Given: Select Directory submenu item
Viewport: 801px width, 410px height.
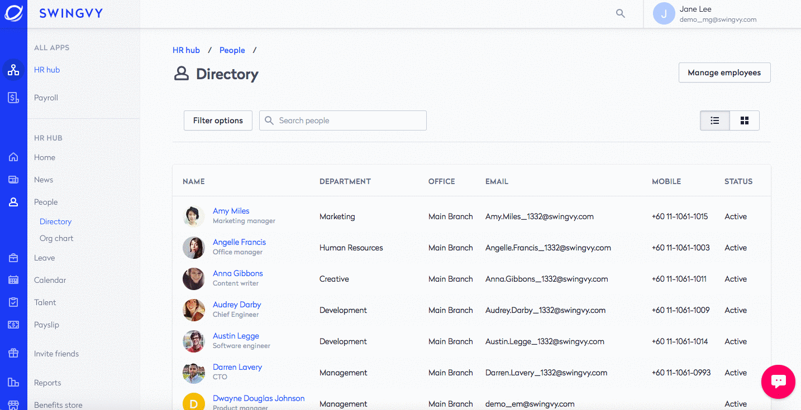Looking at the screenshot, I should click(x=56, y=221).
